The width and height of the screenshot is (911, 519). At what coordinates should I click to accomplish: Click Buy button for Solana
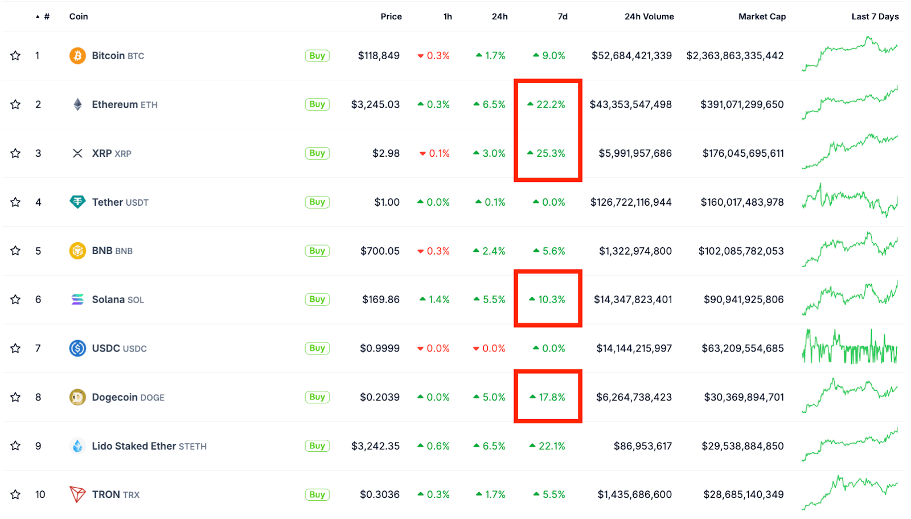pos(317,299)
